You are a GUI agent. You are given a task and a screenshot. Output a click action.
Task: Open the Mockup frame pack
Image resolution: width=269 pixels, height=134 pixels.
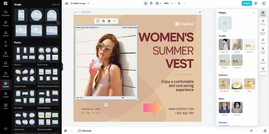click(x=25, y=54)
